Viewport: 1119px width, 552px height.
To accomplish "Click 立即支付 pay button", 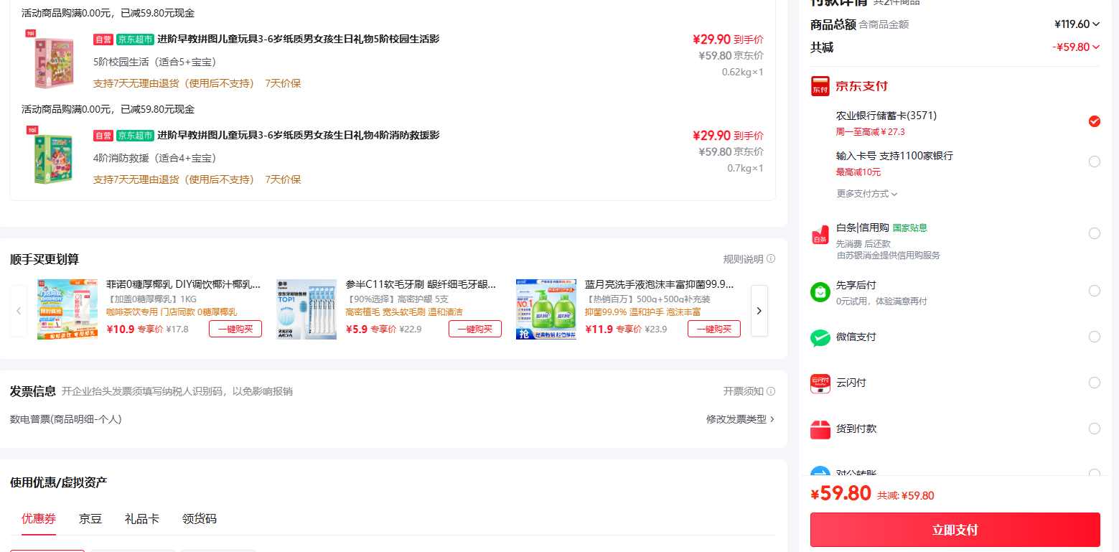I will pos(955,530).
